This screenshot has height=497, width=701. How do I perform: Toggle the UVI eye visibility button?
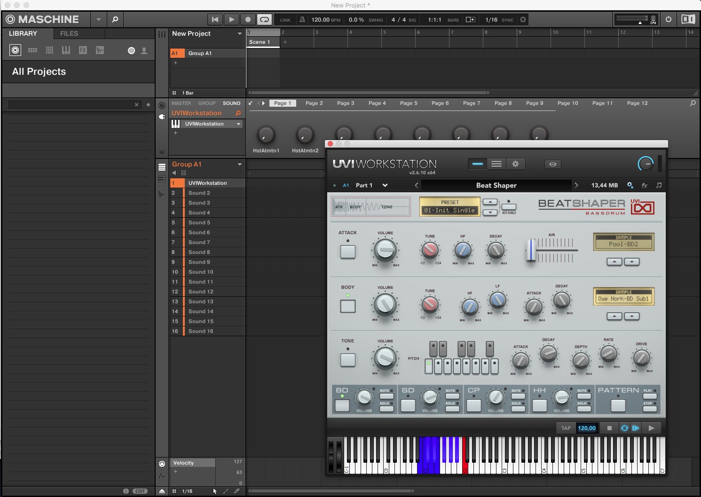pyautogui.click(x=553, y=164)
